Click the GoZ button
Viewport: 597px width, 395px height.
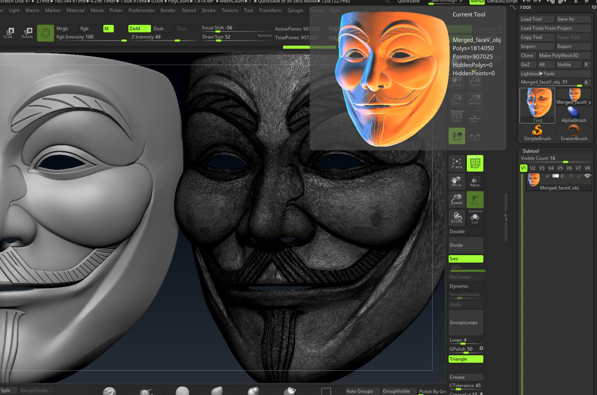point(527,65)
